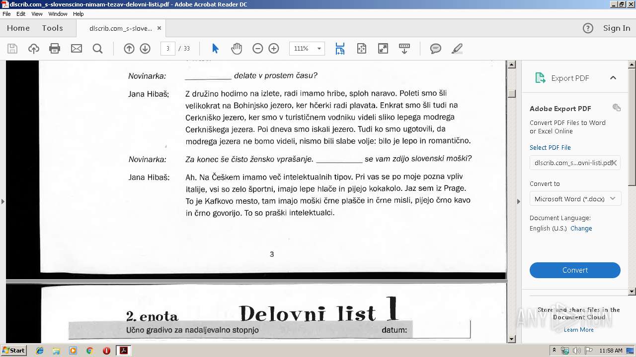Screen dimensions: 636x357
Task: Click document vertical scrollbar thumb
Action: point(512,94)
